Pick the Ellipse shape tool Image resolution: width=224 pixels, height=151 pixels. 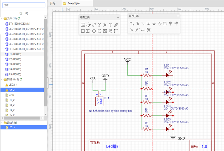tap(94, 31)
